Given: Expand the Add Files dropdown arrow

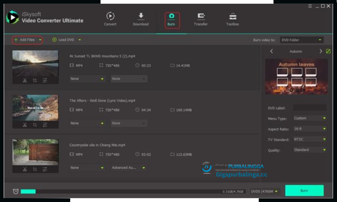Looking at the screenshot, I should click(x=40, y=40).
